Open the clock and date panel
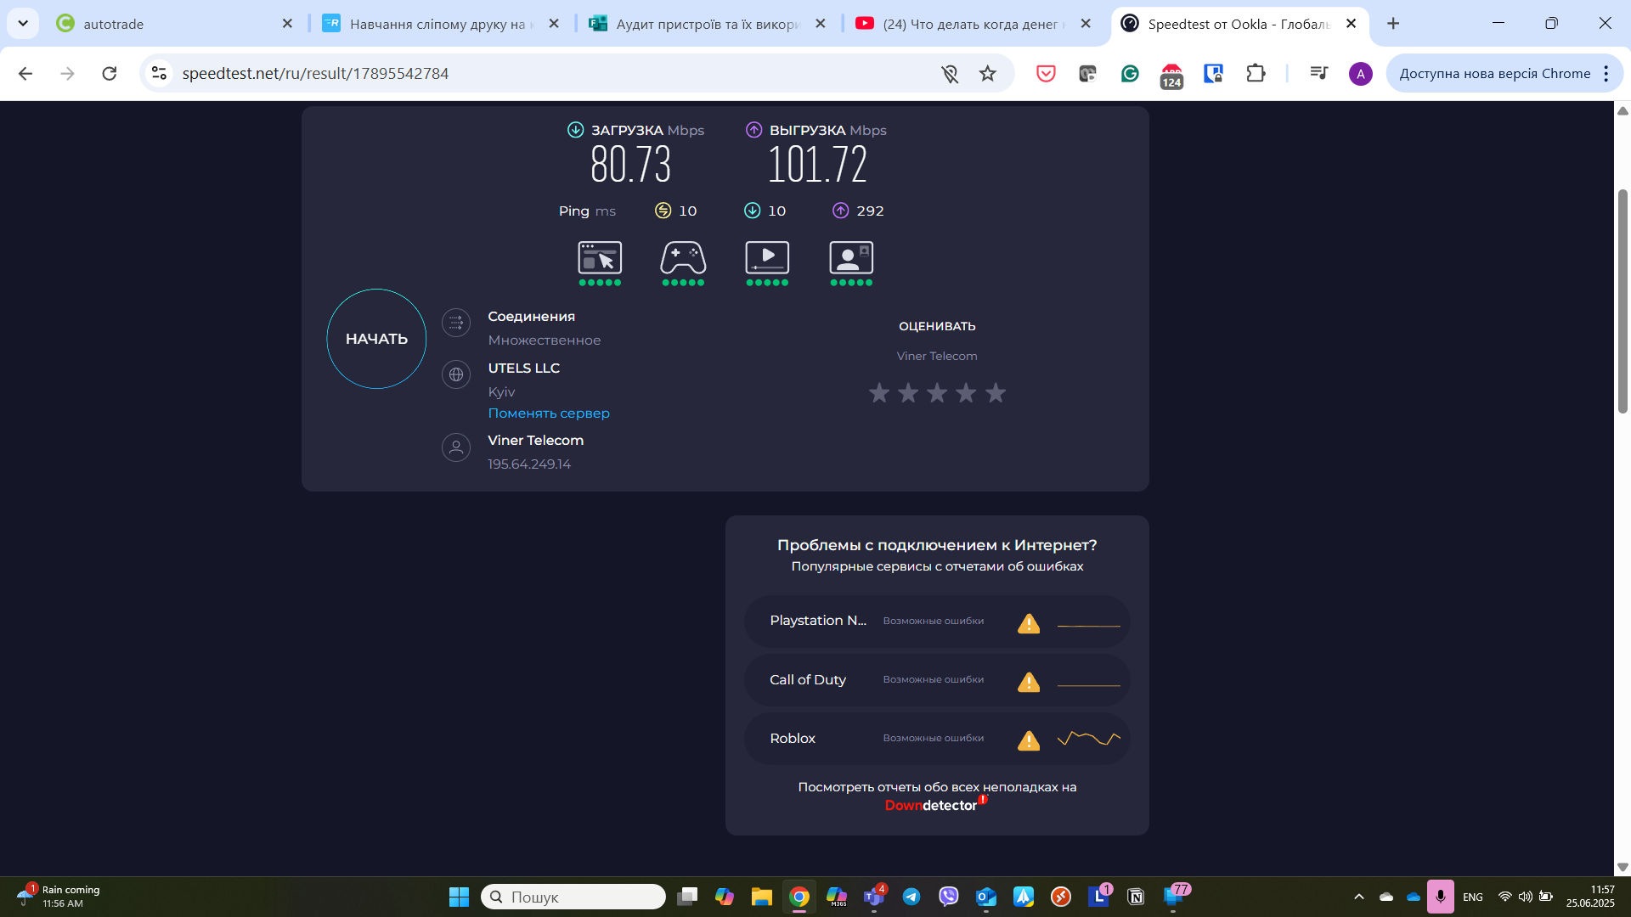Image resolution: width=1631 pixels, height=917 pixels. (1590, 897)
